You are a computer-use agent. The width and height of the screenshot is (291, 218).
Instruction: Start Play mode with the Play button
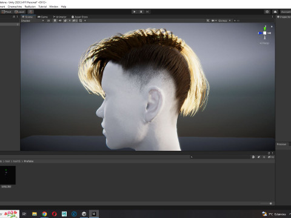click(x=135, y=12)
